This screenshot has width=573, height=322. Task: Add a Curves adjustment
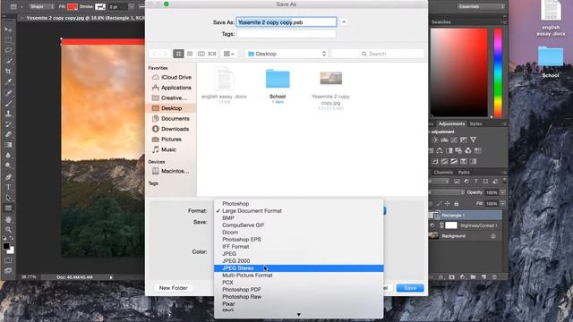(x=454, y=140)
